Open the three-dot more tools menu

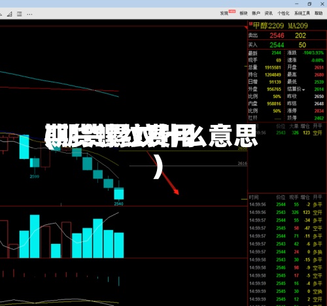coord(29,14)
